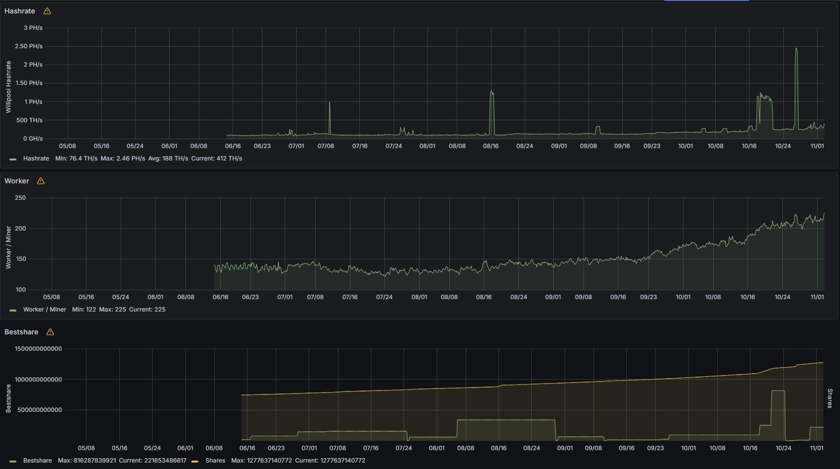
Task: Click the Bestshare 'Current: 221653486617' legend value
Action: (153, 461)
